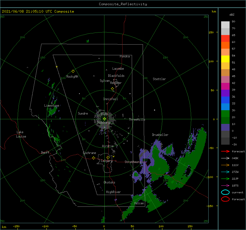
Task: Select the white 80 dBZ color swatch
Action: point(225,25)
